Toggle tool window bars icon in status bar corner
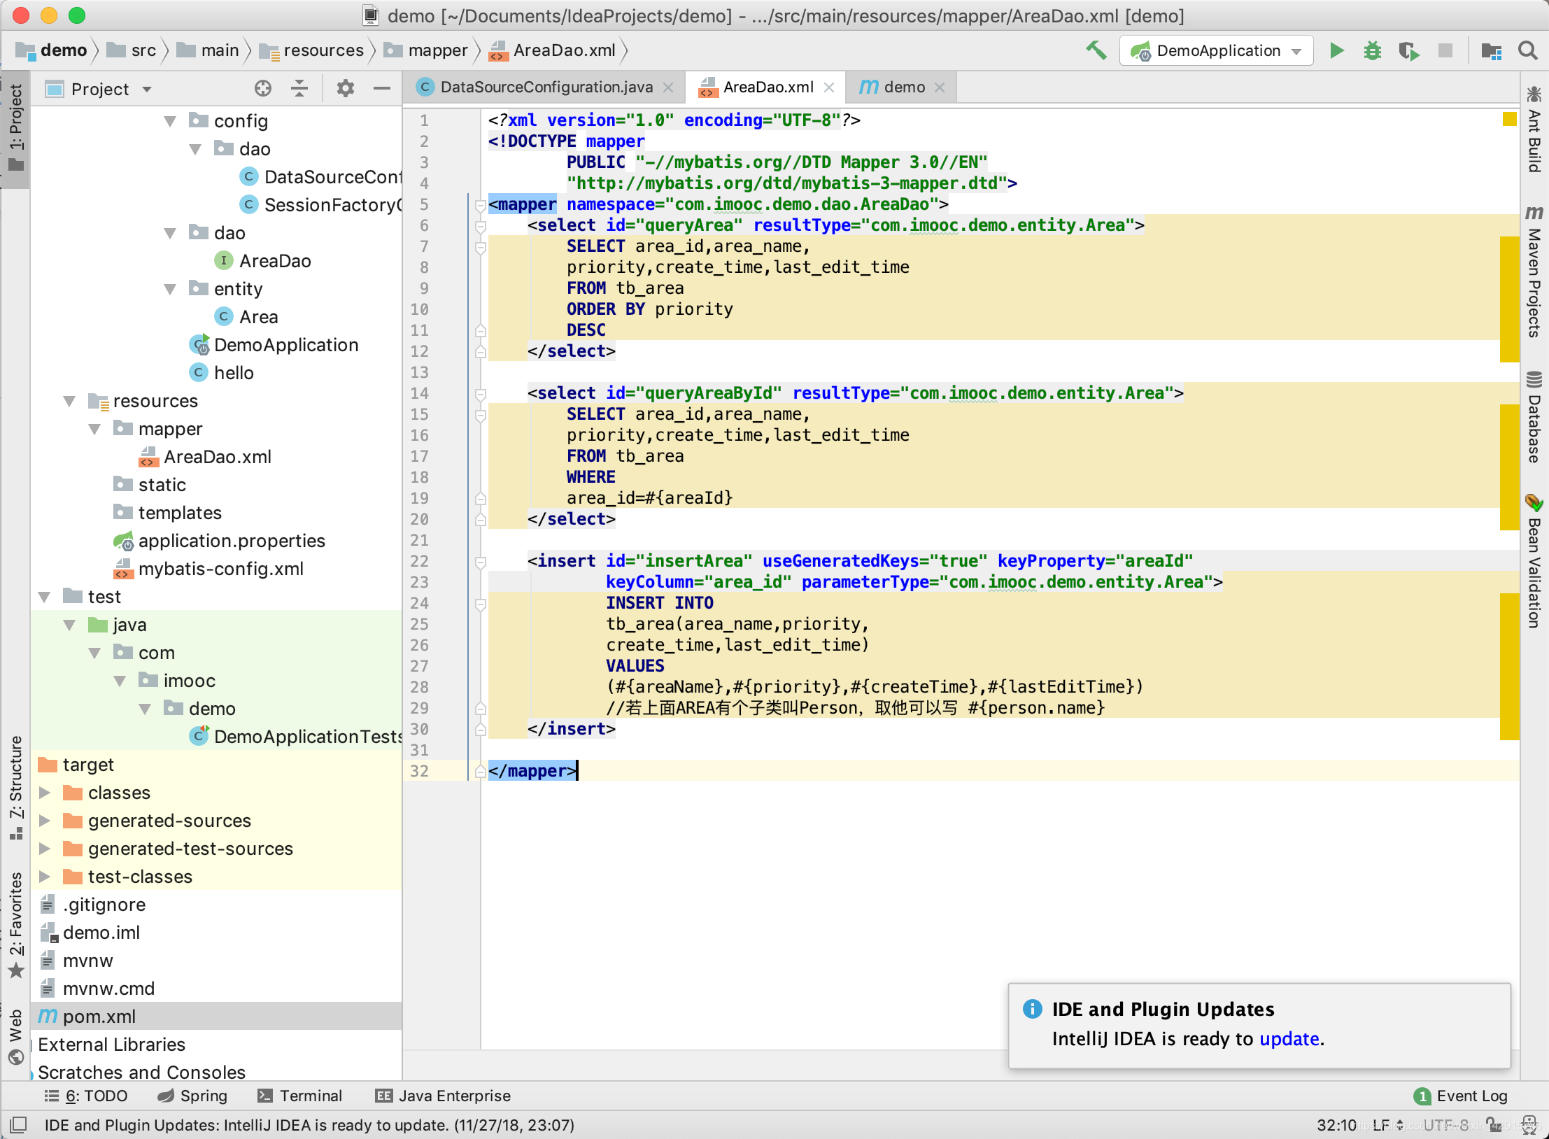 click(18, 1124)
